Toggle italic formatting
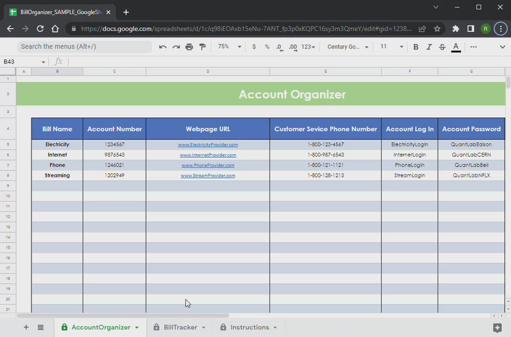This screenshot has width=511, height=337. click(429, 47)
